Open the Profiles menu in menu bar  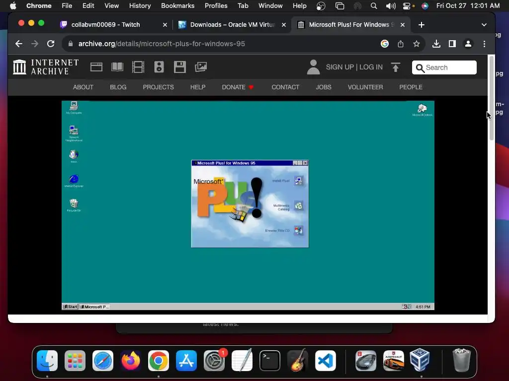coord(216,5)
